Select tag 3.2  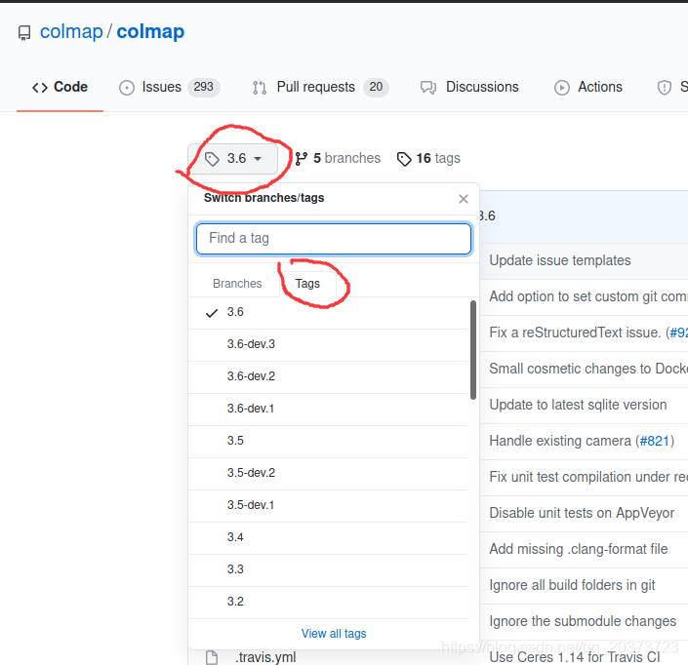pos(328,602)
